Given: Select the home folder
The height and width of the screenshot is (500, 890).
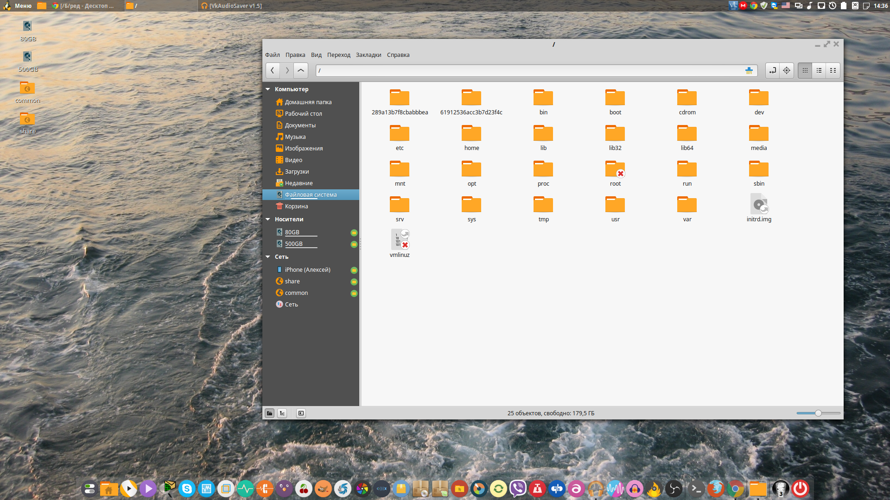Looking at the screenshot, I should point(471,137).
